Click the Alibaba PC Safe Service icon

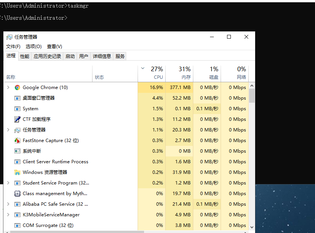[x=17, y=204]
